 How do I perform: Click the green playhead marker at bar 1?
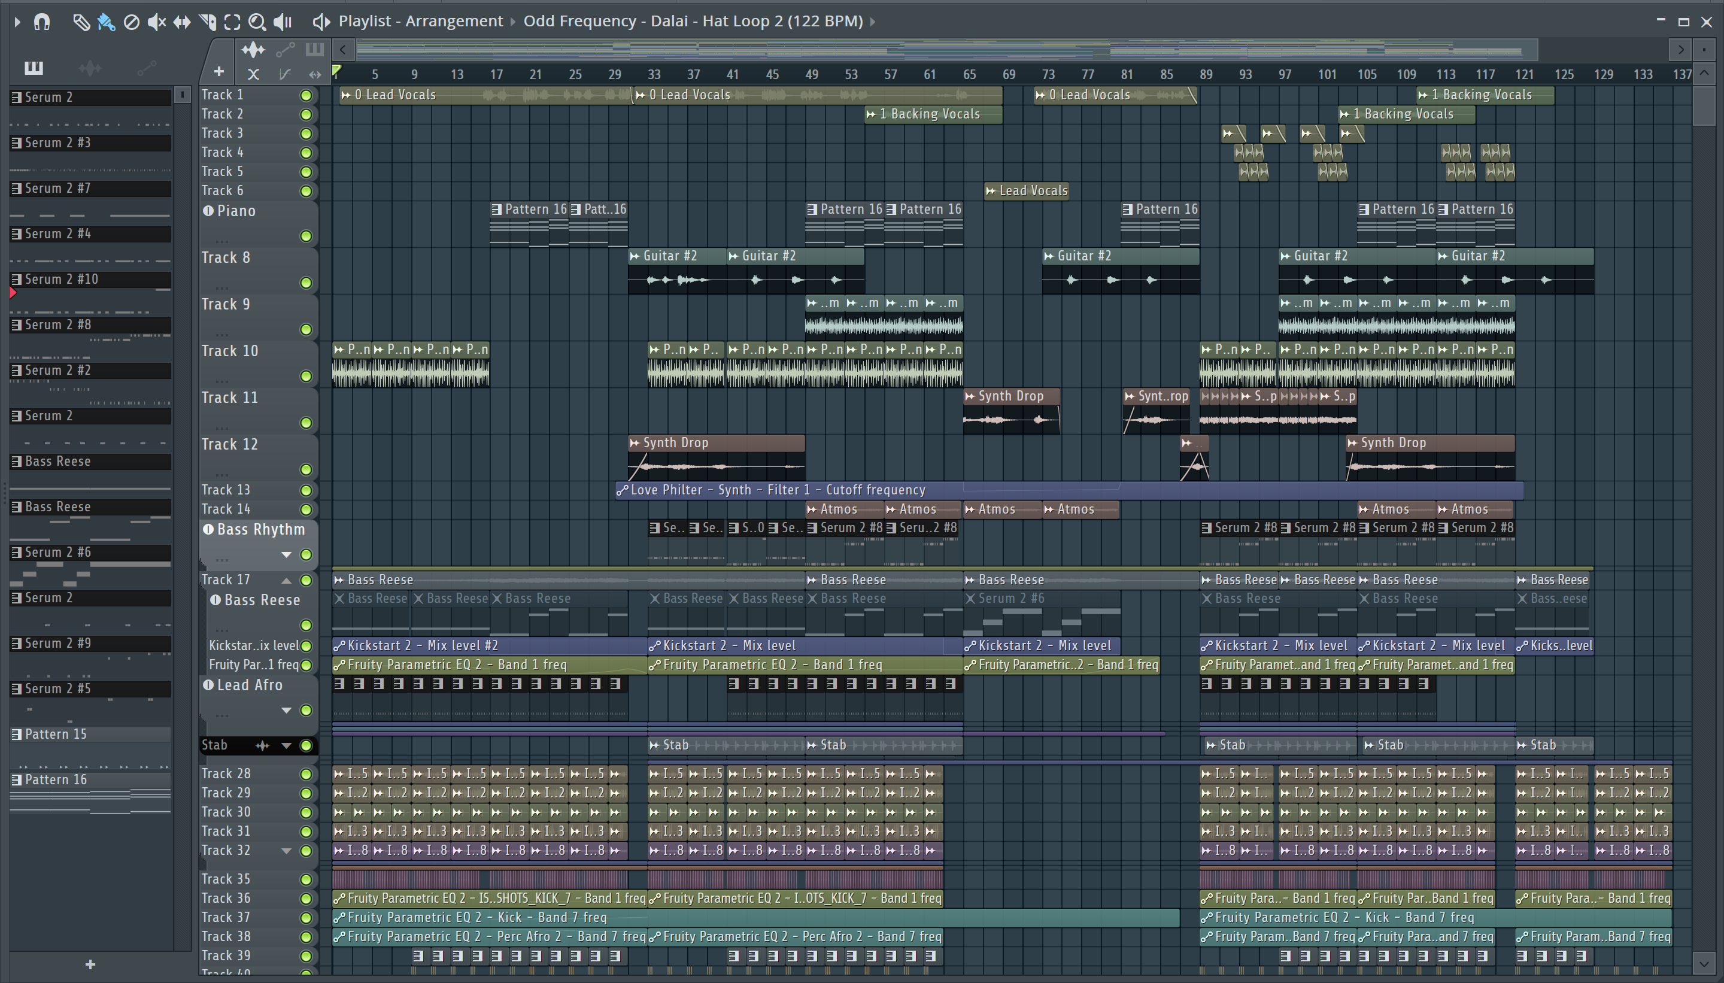pyautogui.click(x=336, y=70)
